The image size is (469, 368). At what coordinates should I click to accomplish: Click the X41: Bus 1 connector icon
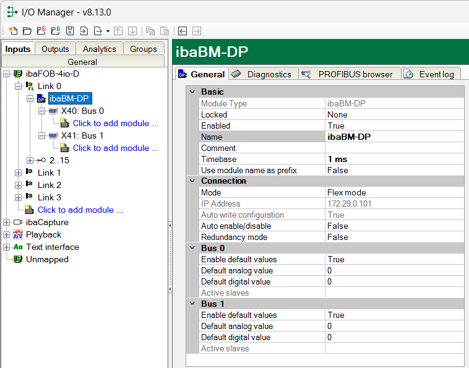pyautogui.click(x=53, y=135)
